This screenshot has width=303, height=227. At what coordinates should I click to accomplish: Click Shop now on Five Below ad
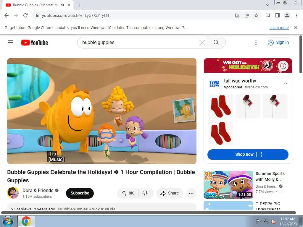[248, 154]
